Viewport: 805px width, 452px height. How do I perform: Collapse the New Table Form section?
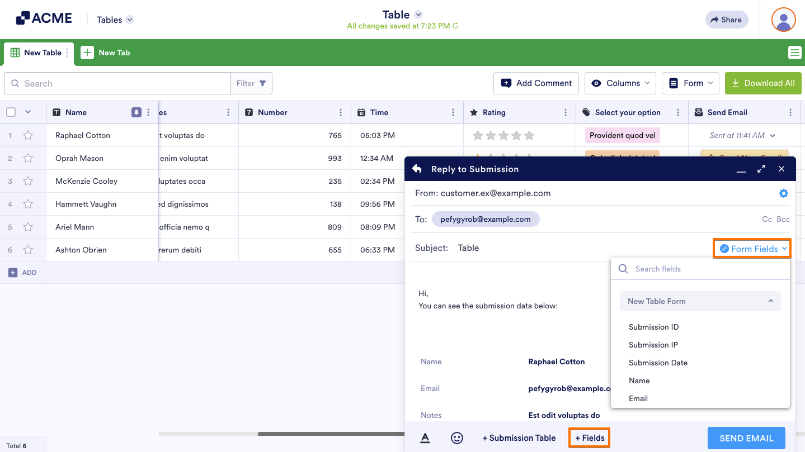pyautogui.click(x=700, y=301)
